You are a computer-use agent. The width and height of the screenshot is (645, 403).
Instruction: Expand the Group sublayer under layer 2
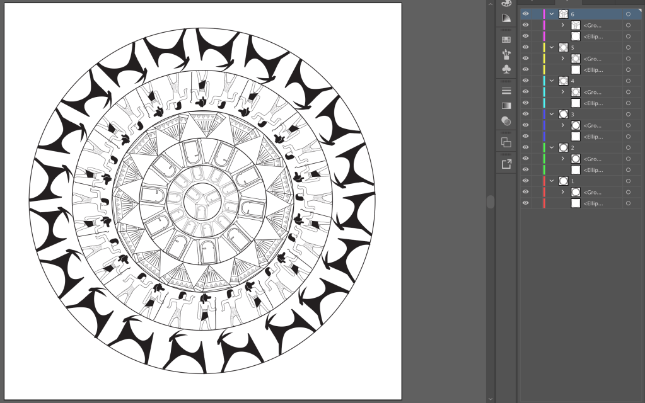point(562,159)
